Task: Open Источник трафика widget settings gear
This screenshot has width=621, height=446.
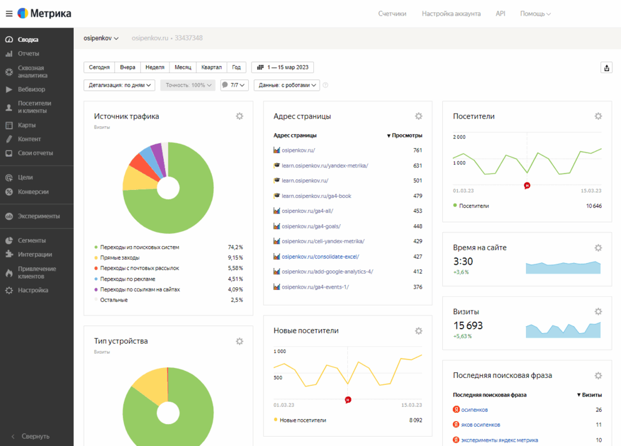Action: point(240,116)
